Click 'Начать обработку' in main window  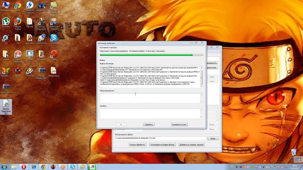point(138,144)
